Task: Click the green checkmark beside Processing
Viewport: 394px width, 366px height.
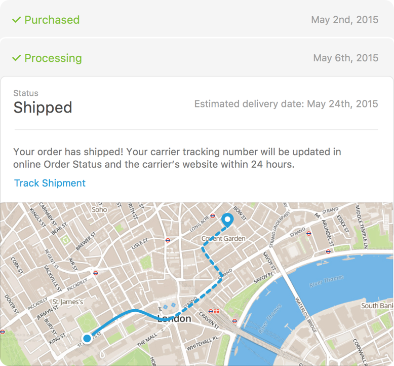Action: point(17,58)
